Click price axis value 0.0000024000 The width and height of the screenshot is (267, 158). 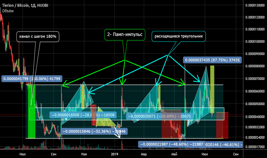pyautogui.click(x=255, y=137)
